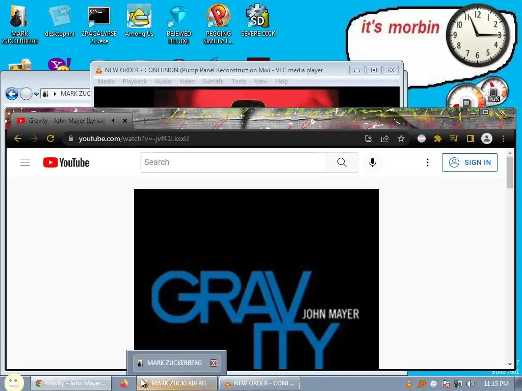
Task: Select the 2PACALYPSE 2.3.exe desktop shortcut
Action: coord(99,24)
